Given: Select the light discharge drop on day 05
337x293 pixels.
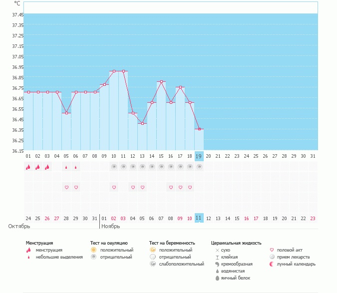Looking at the screenshot, I should point(66,167).
